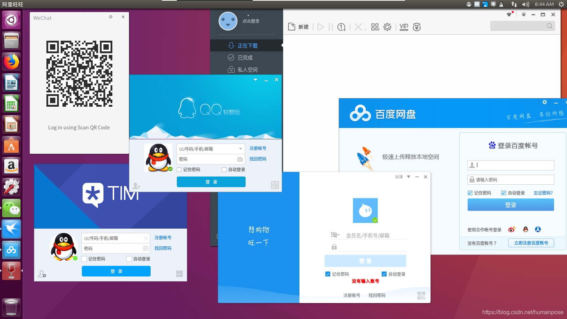Screen dimensions: 567x319
Task: Click the VIP icon in Thunder toolbar
Action: (404, 27)
